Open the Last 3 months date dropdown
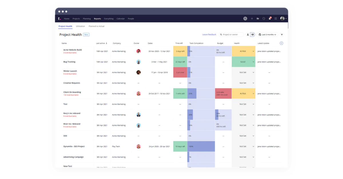 click(x=268, y=35)
